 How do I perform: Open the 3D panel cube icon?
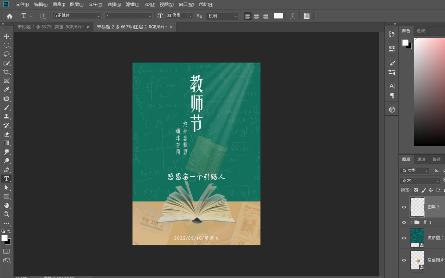[x=392, y=110]
